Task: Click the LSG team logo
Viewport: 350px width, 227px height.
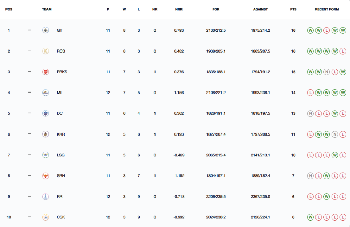Action: pyautogui.click(x=45, y=155)
